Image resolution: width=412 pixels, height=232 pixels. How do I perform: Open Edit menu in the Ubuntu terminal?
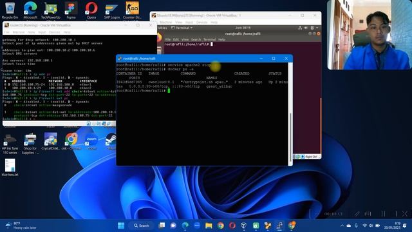pos(176,39)
